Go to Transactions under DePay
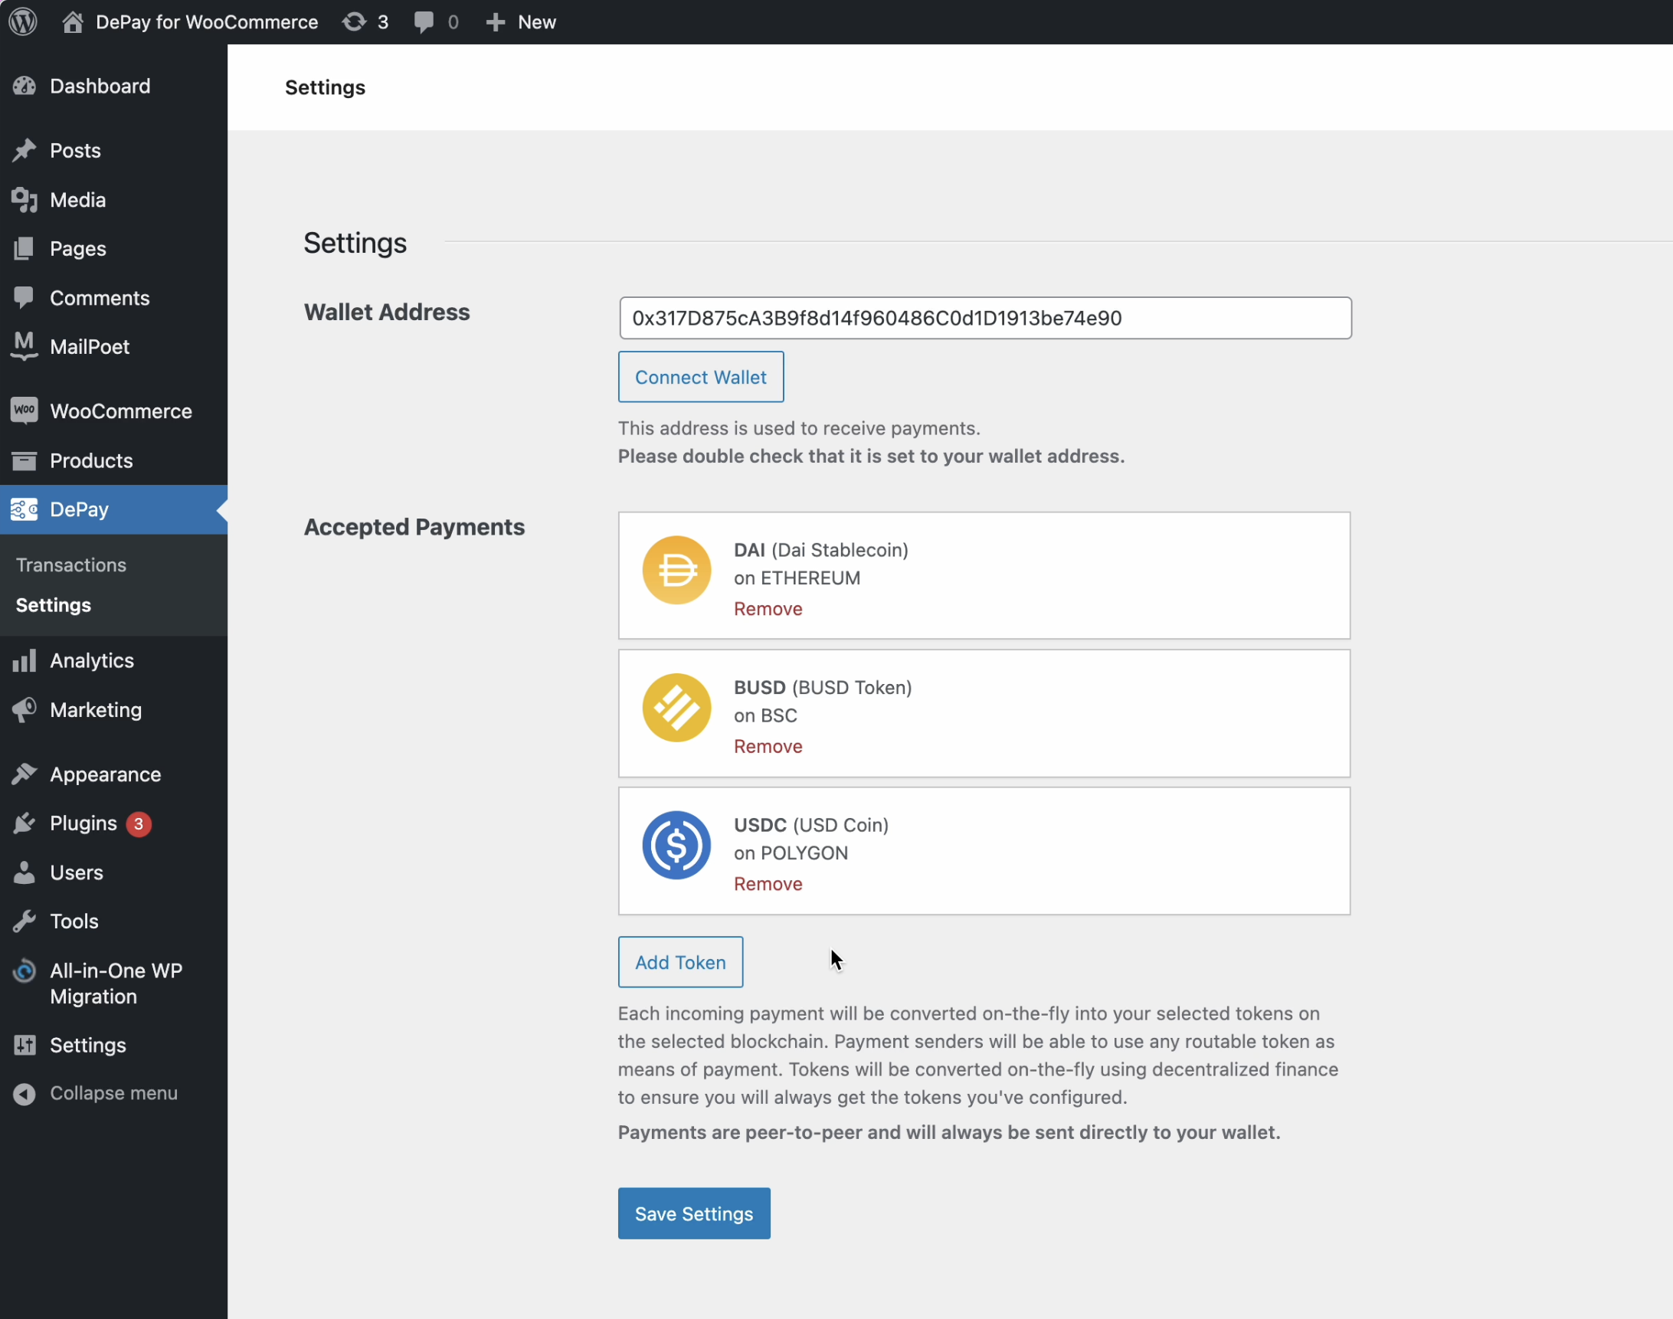1673x1319 pixels. [x=70, y=565]
